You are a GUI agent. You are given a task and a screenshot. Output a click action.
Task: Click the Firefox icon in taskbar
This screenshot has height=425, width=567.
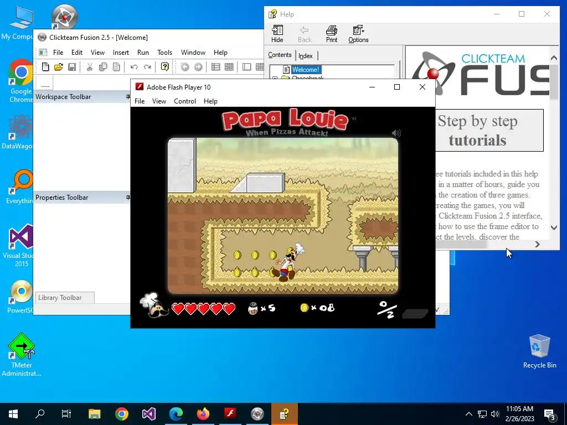(x=203, y=413)
